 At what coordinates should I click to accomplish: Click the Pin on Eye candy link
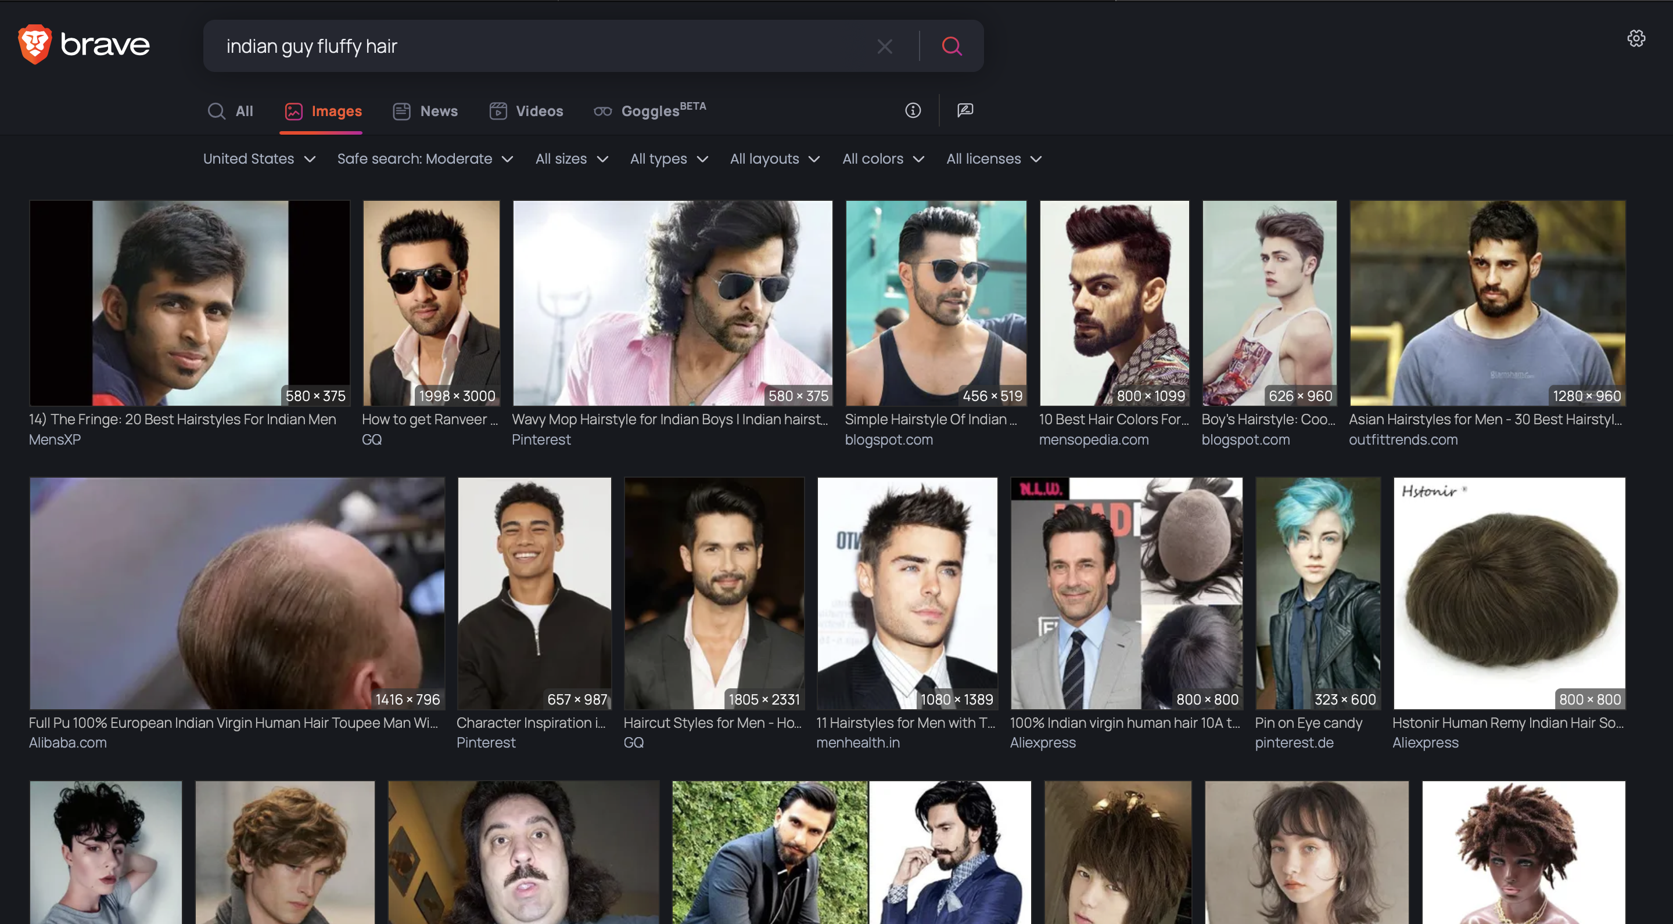click(1308, 723)
